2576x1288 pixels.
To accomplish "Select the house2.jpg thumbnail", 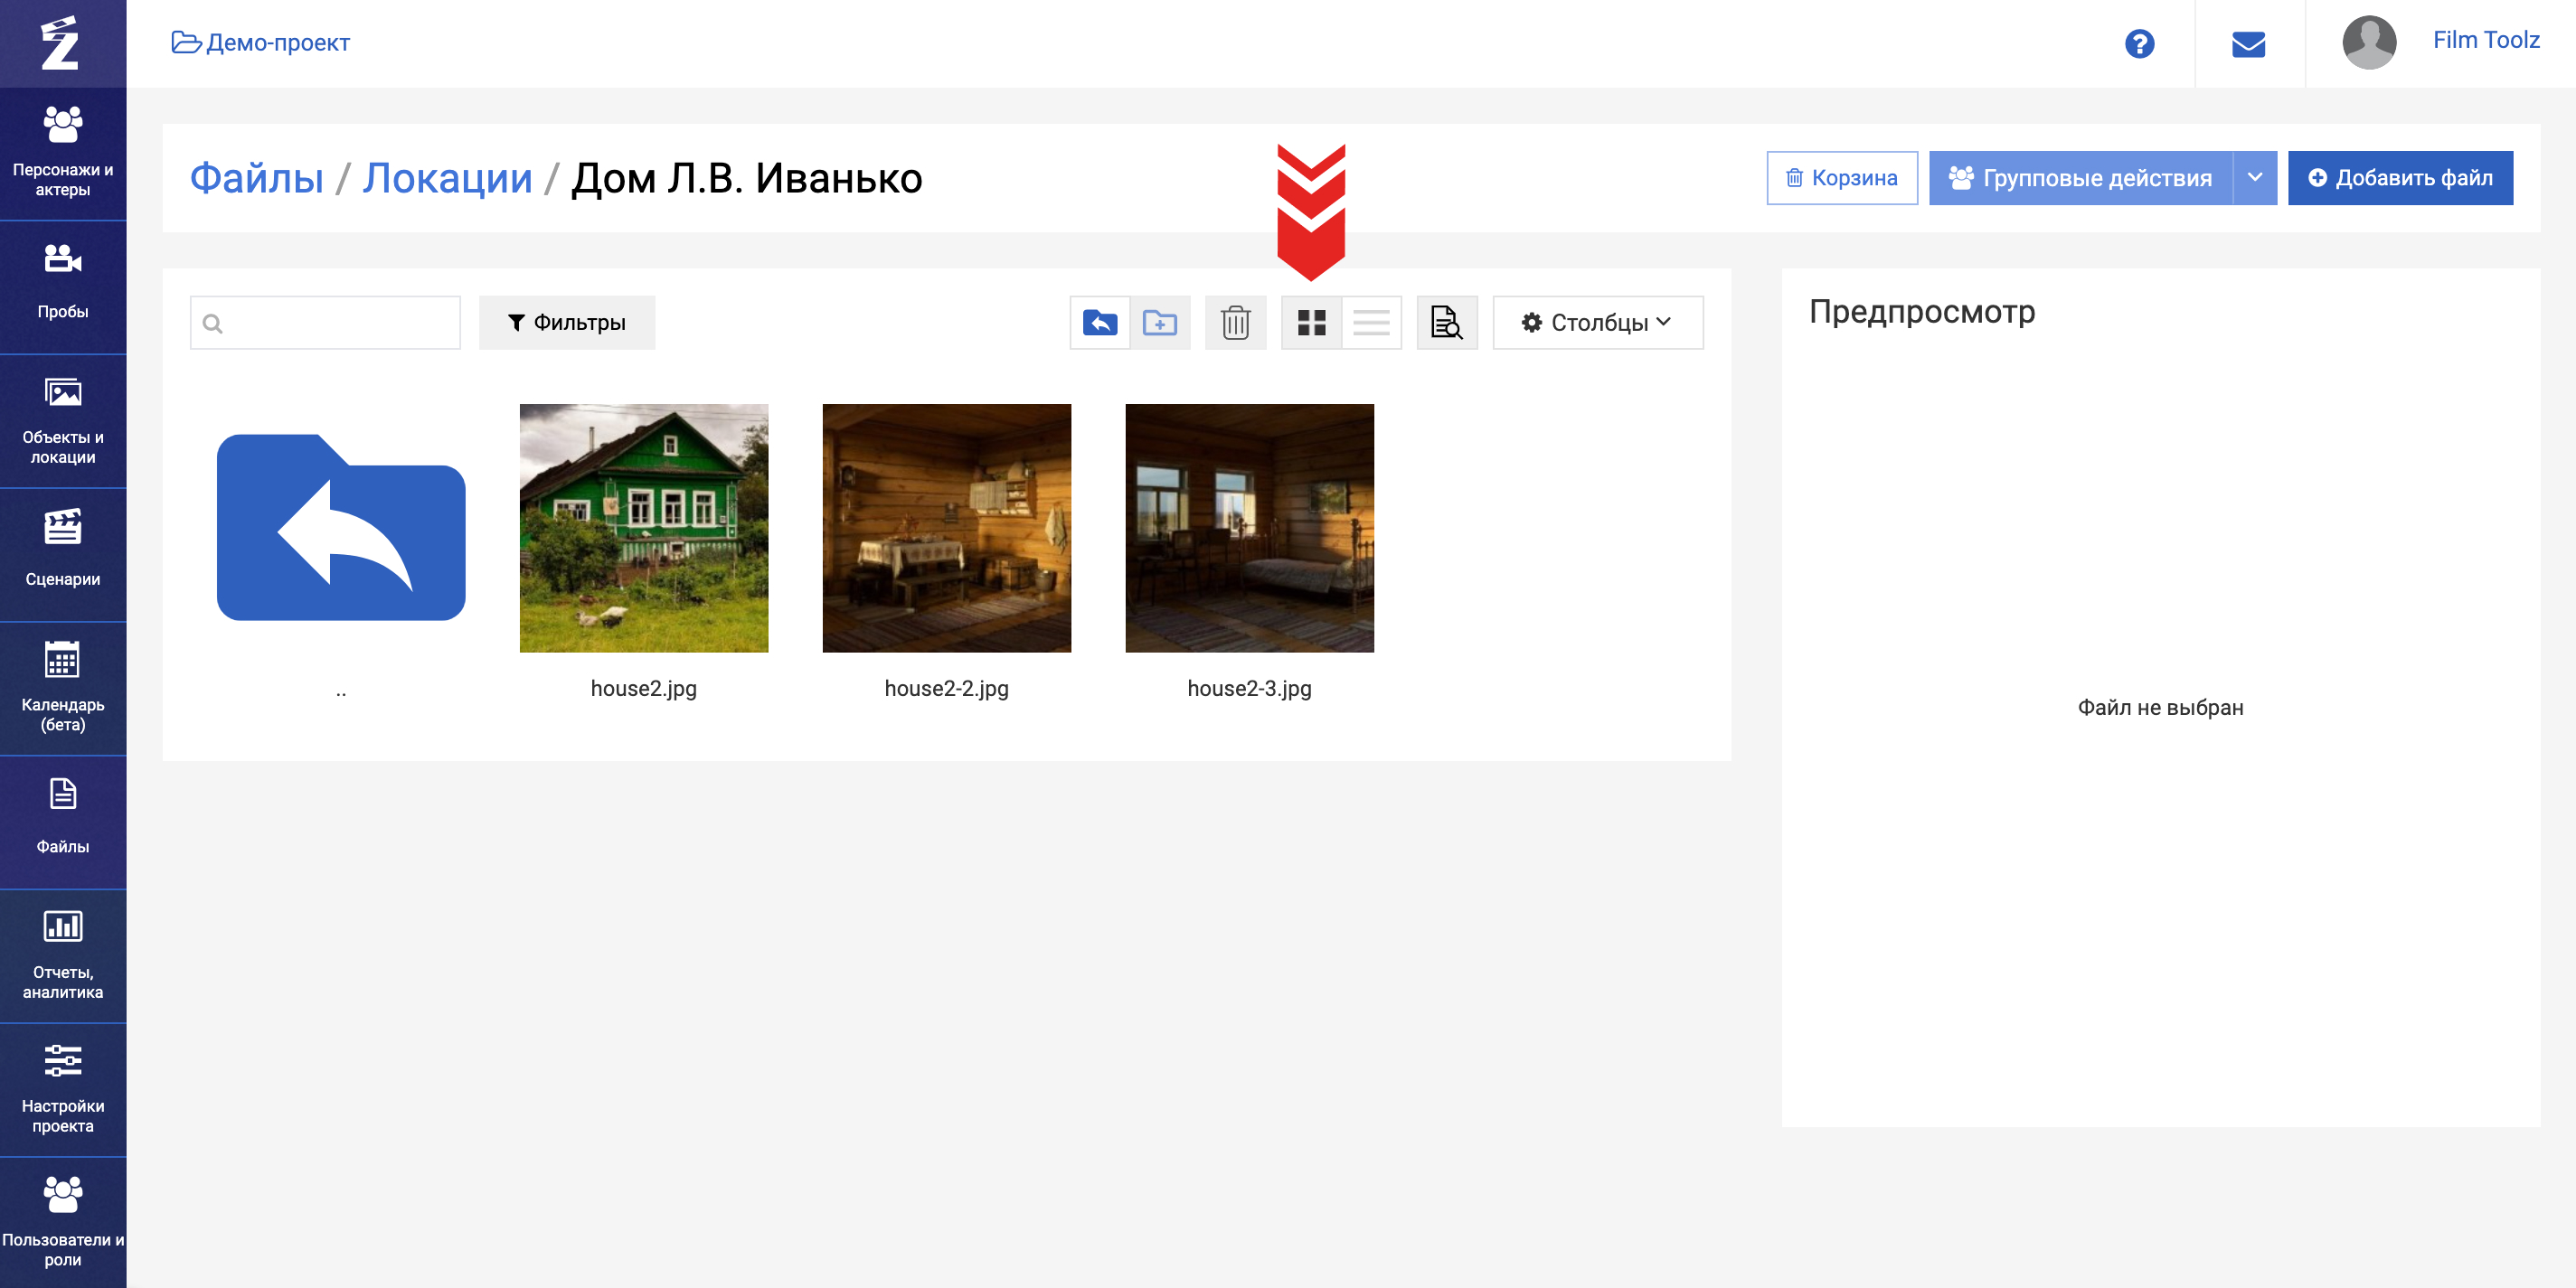I will (x=644, y=528).
